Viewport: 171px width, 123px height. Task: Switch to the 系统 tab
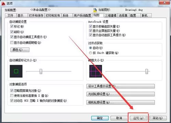coord(67,16)
